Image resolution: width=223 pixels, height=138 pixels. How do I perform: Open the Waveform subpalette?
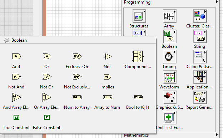[x=169, y=77]
